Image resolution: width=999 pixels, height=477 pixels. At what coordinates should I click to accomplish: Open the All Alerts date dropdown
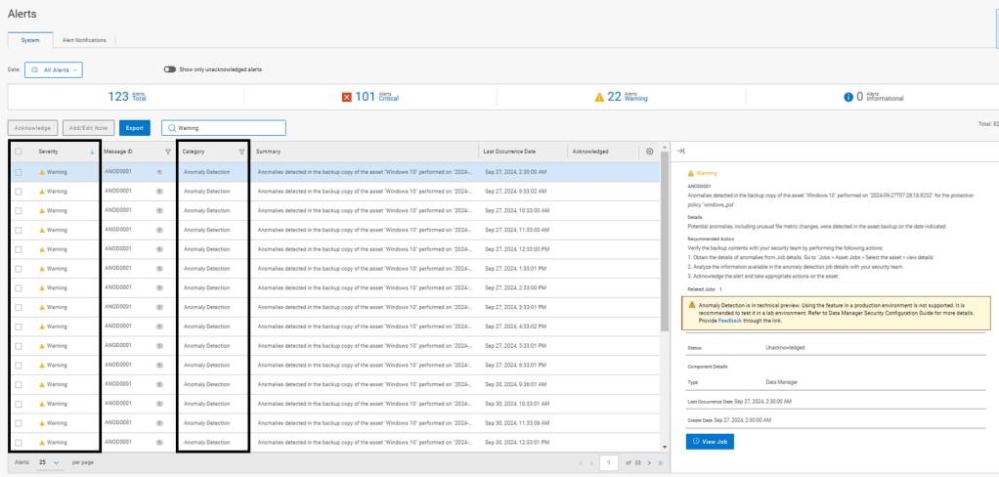tap(53, 70)
